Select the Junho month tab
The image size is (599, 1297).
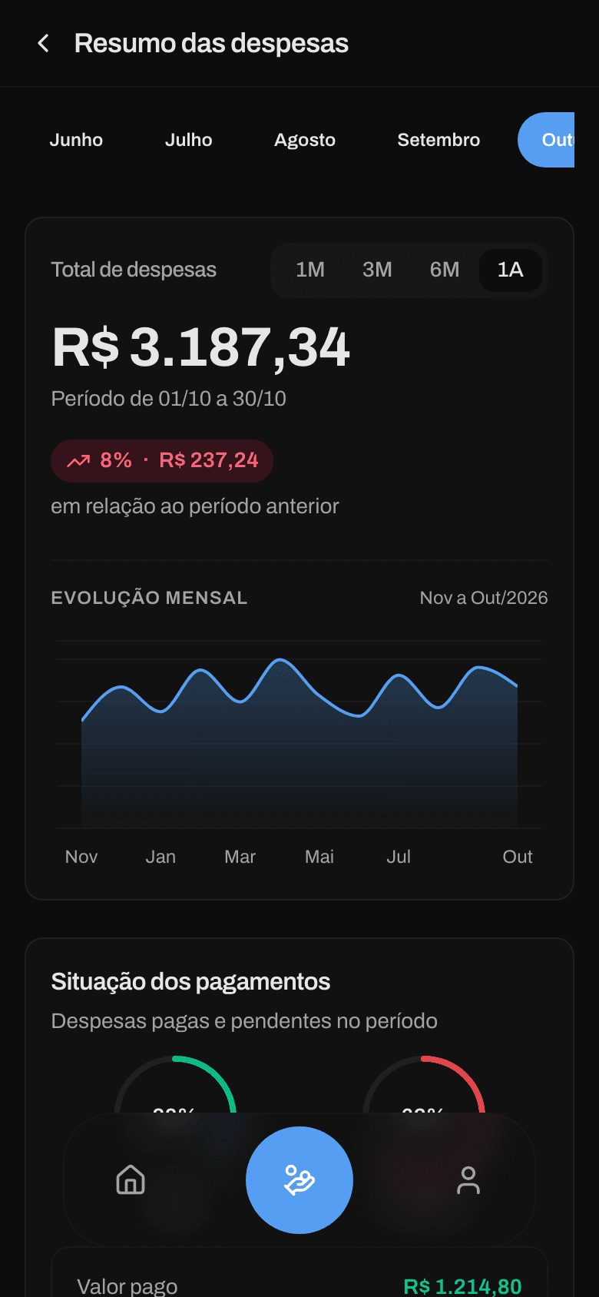point(76,140)
